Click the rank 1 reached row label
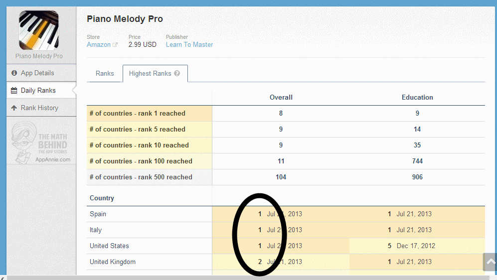Viewport: 497px width, 280px height. coord(138,114)
